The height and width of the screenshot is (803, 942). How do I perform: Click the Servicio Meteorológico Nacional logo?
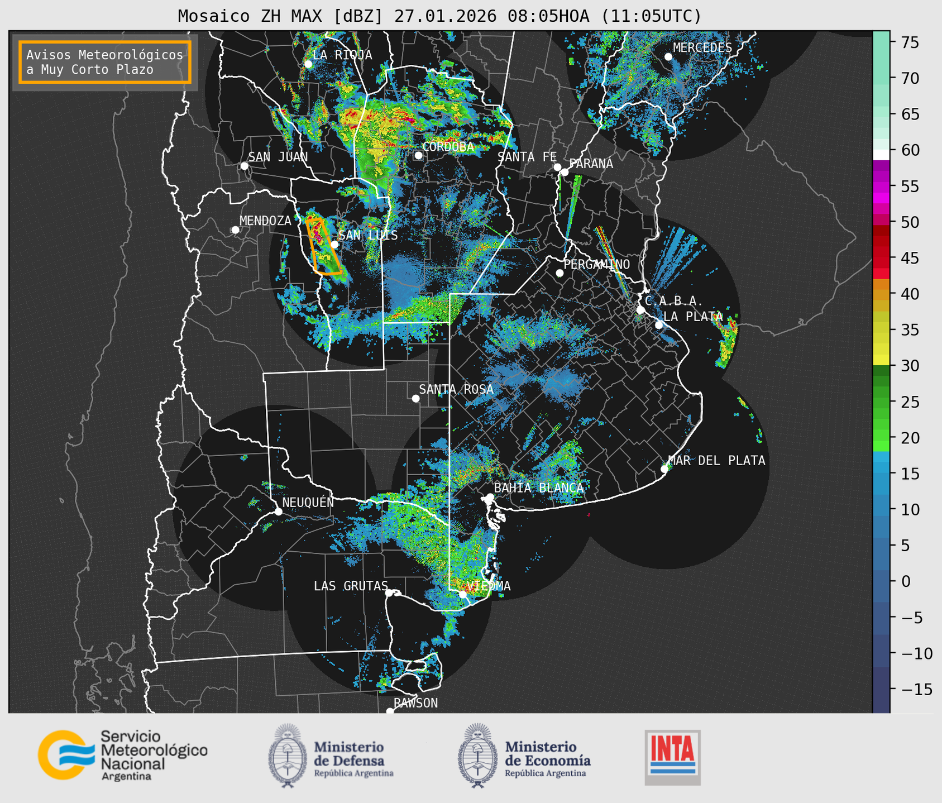pyautogui.click(x=122, y=755)
